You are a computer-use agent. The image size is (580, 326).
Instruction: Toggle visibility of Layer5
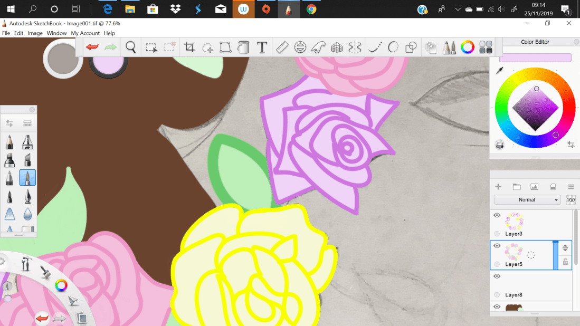497,246
